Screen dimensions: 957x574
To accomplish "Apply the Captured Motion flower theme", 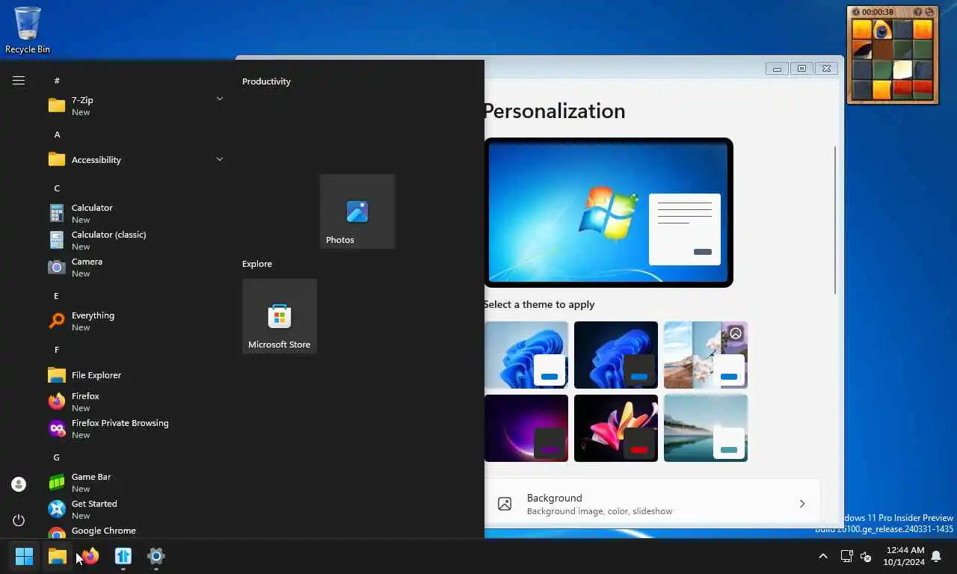I will pyautogui.click(x=616, y=428).
